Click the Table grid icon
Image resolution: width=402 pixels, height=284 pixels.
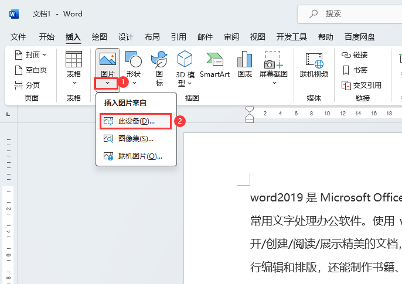tap(74, 59)
